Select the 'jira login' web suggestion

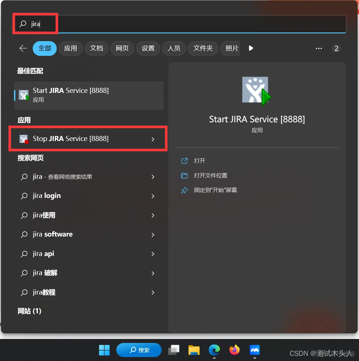pyautogui.click(x=89, y=196)
